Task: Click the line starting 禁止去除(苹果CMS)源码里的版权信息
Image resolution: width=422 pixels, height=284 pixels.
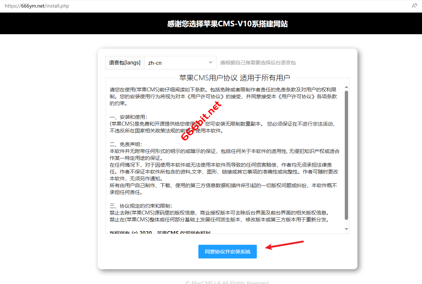Action: pos(219,213)
